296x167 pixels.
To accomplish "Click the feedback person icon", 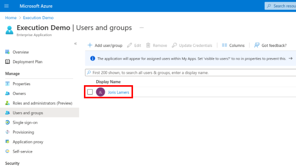I will [x=257, y=45].
